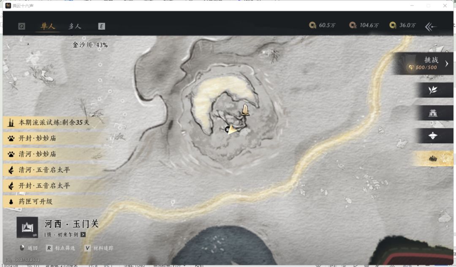Click the 返回 mouse button hint
The height and width of the screenshot is (267, 456).
29,248
